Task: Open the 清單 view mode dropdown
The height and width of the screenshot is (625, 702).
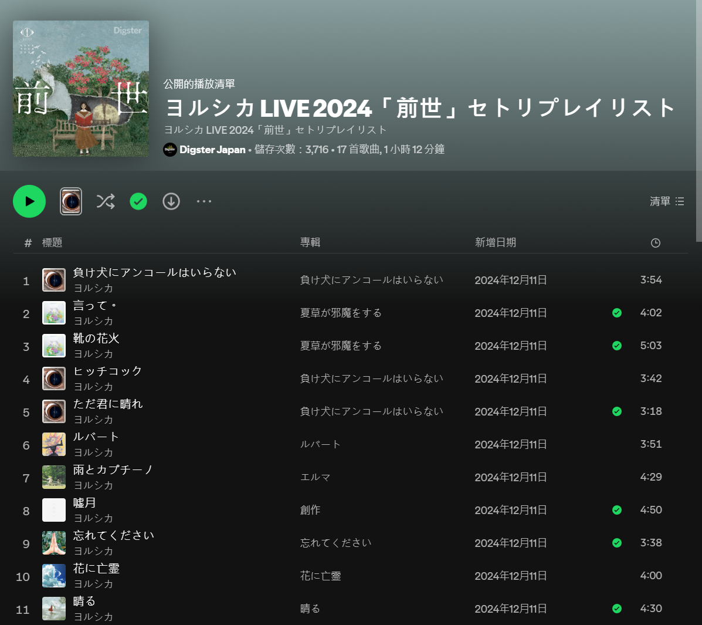Action: pyautogui.click(x=667, y=202)
